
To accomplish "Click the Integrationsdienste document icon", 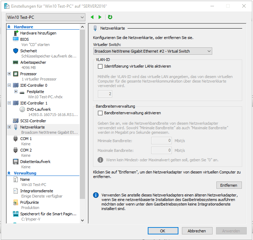I will [16, 191].
